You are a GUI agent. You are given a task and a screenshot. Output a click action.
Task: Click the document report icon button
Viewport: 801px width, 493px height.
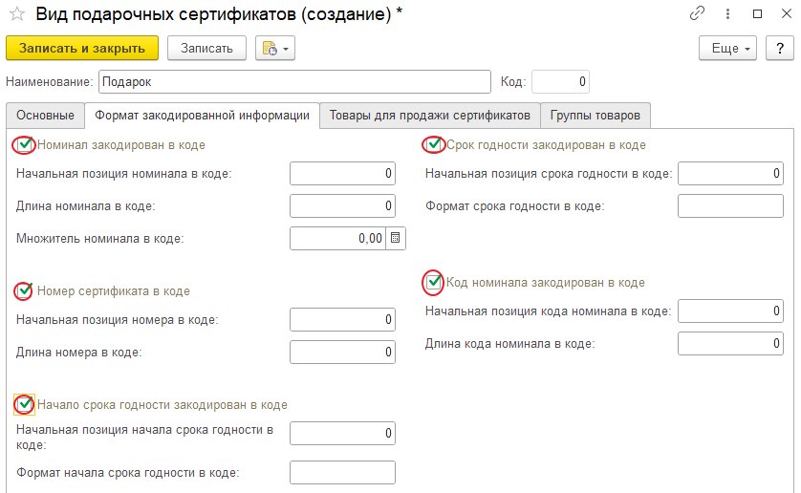(270, 49)
